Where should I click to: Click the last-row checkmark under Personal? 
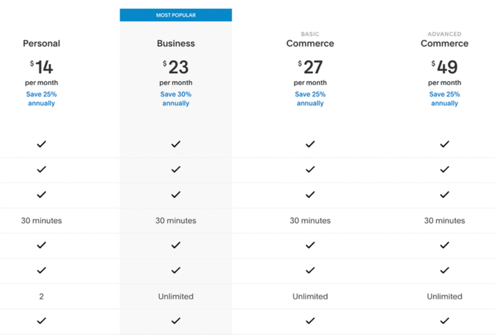pyautogui.click(x=41, y=321)
